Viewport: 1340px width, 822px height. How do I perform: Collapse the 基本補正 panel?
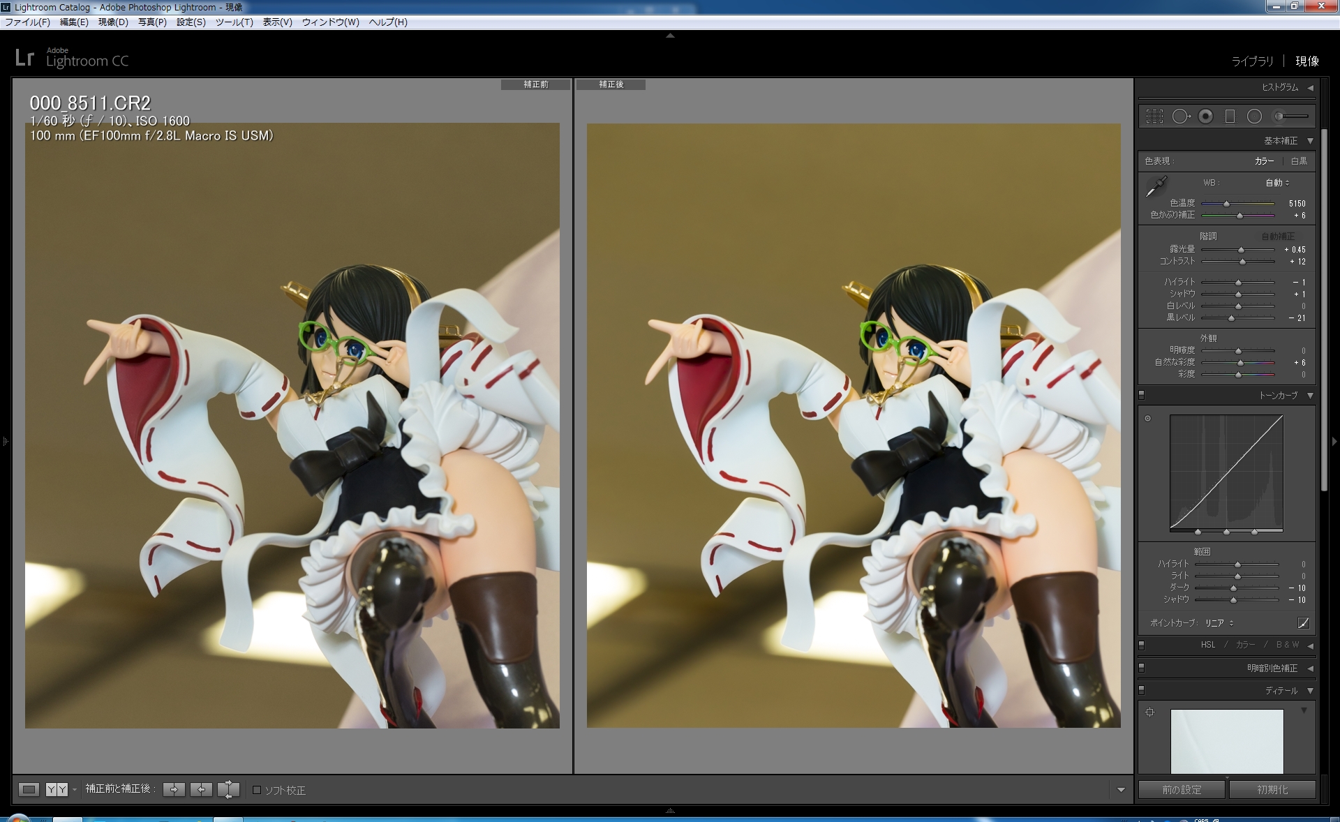[1310, 141]
